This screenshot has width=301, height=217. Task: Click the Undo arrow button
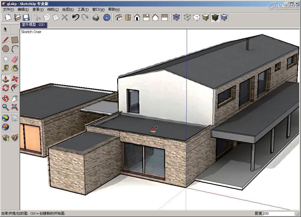coord(76,17)
